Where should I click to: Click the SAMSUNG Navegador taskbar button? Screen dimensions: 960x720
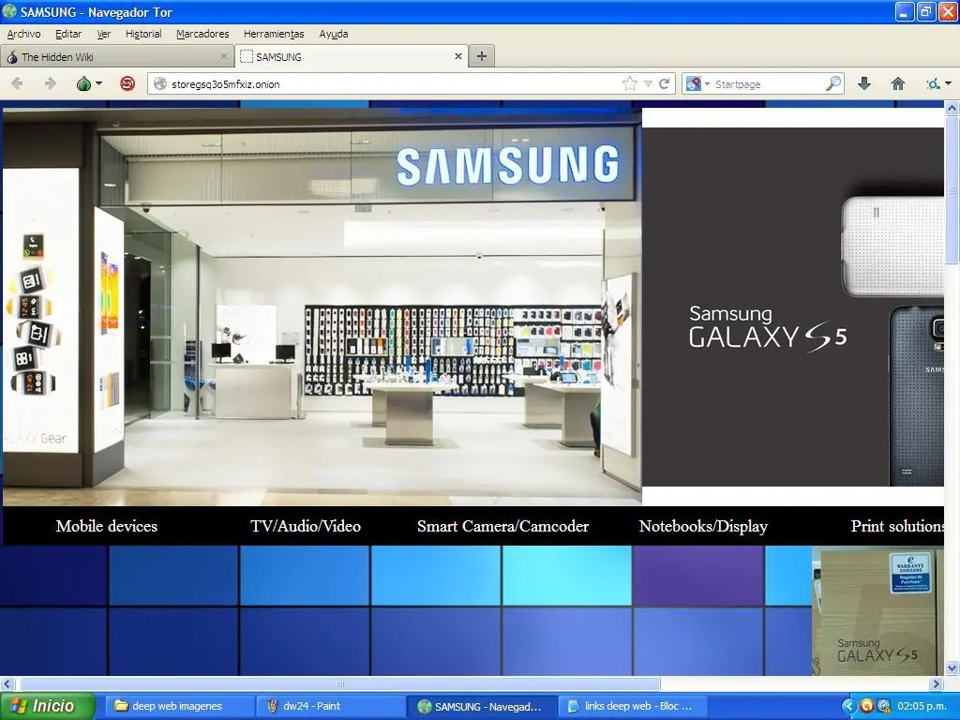point(483,706)
